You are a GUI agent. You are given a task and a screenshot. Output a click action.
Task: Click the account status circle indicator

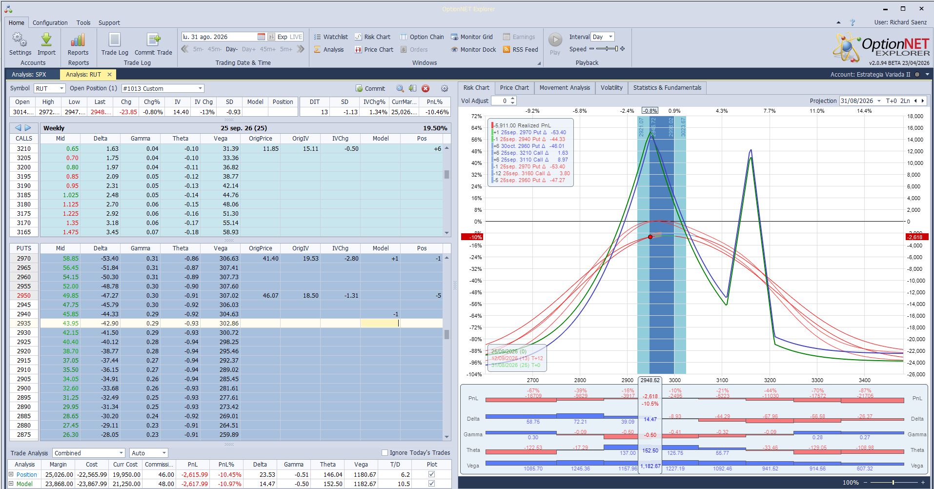(917, 75)
